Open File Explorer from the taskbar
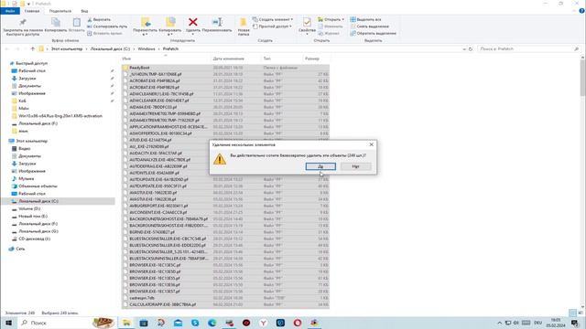This screenshot has height=329, width=586. click(126, 323)
